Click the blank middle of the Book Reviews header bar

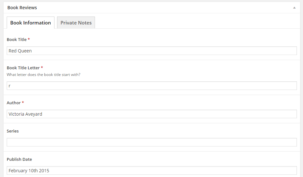[x=159, y=8]
